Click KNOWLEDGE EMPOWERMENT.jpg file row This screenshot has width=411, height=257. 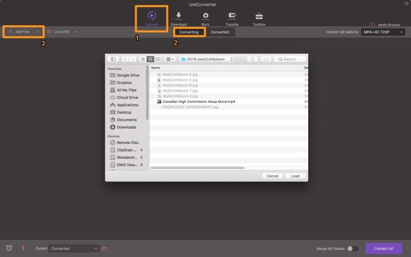[x=229, y=107]
